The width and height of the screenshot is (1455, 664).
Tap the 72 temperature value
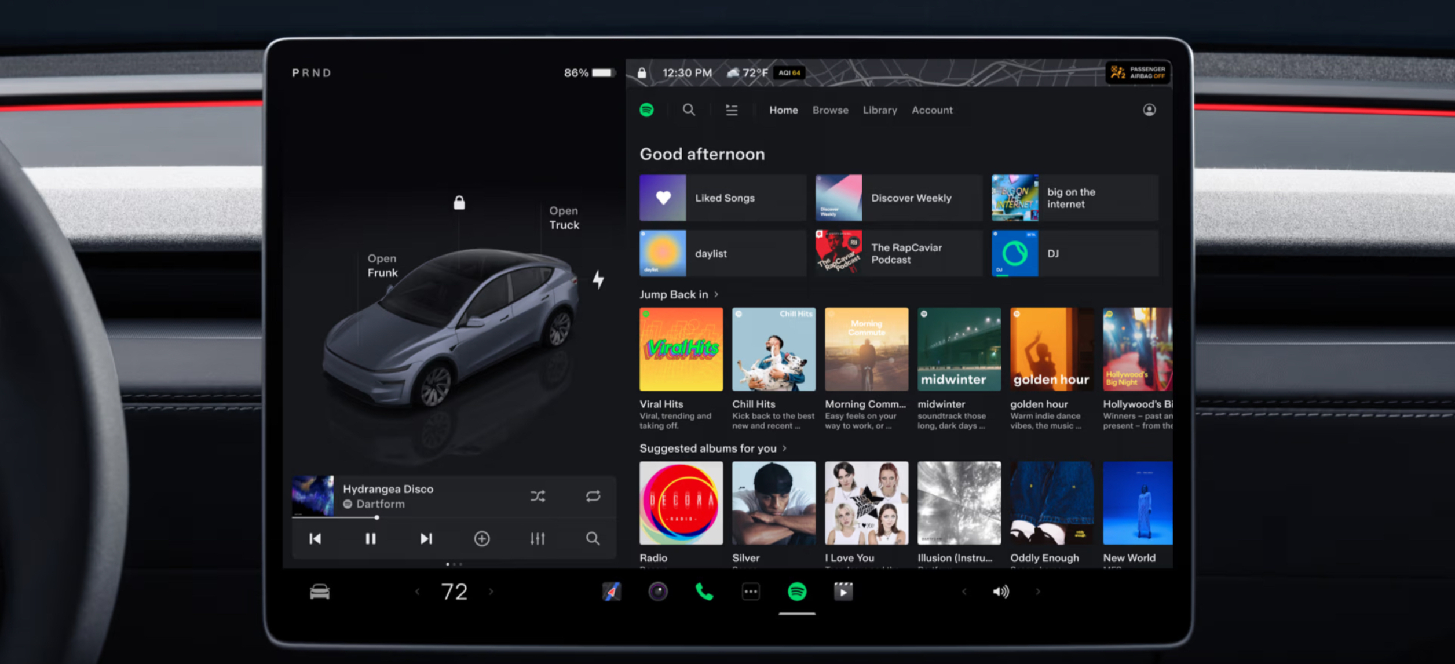tap(454, 592)
